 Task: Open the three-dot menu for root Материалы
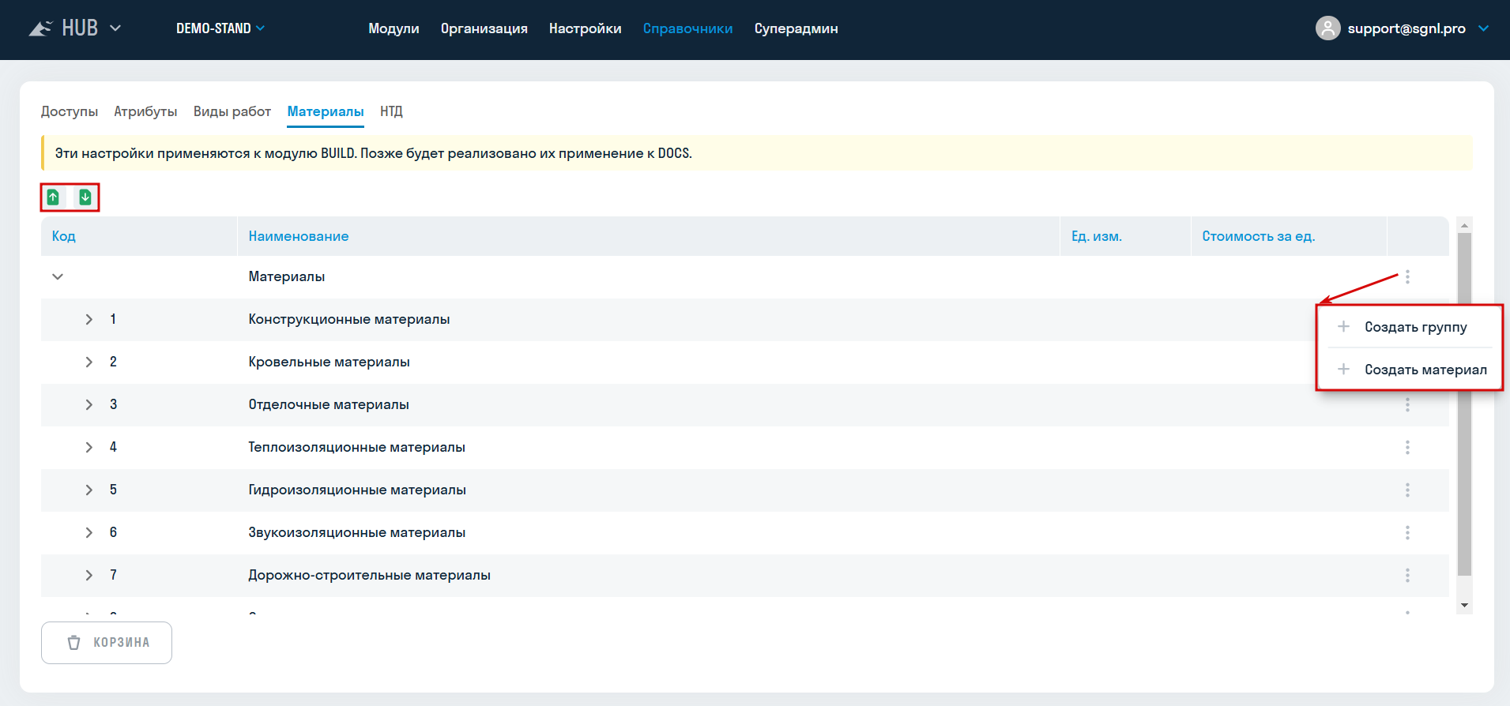click(x=1407, y=277)
